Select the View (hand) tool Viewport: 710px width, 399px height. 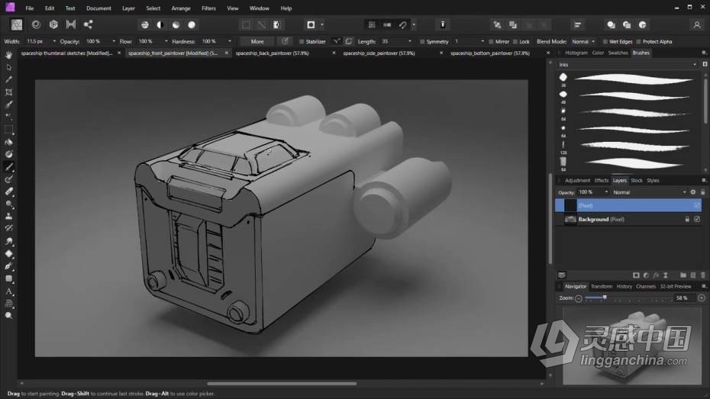8,55
